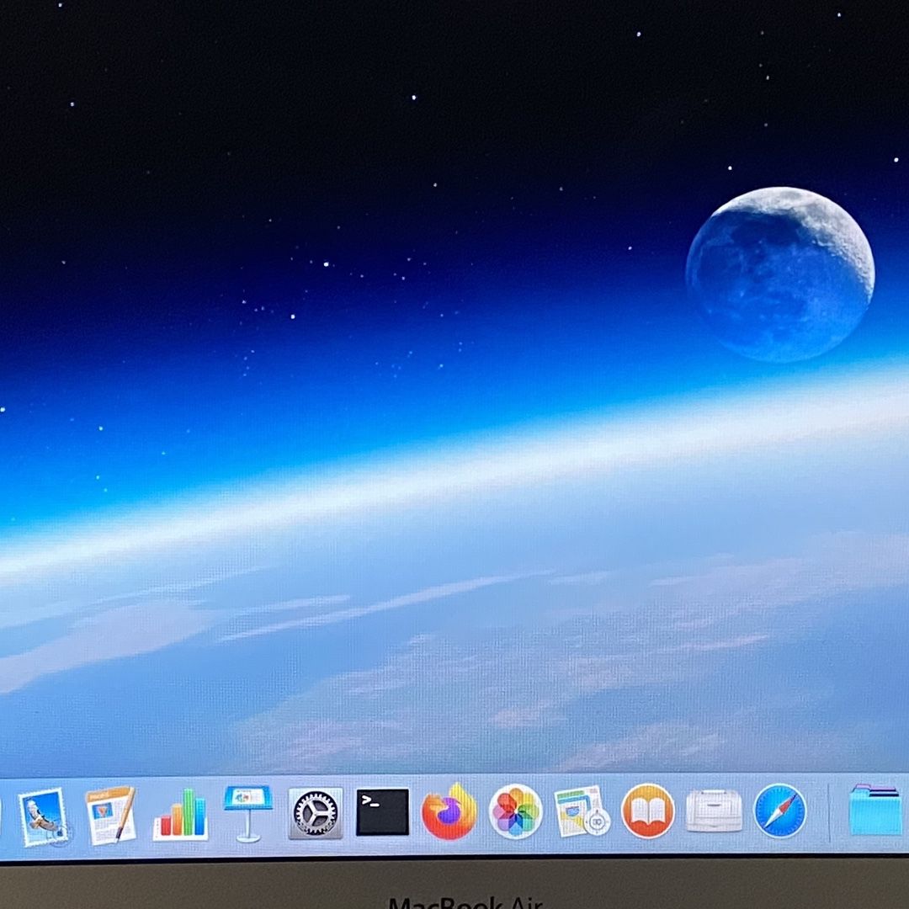Open System Preferences gear icon
This screenshot has width=909, height=909.
[x=316, y=813]
